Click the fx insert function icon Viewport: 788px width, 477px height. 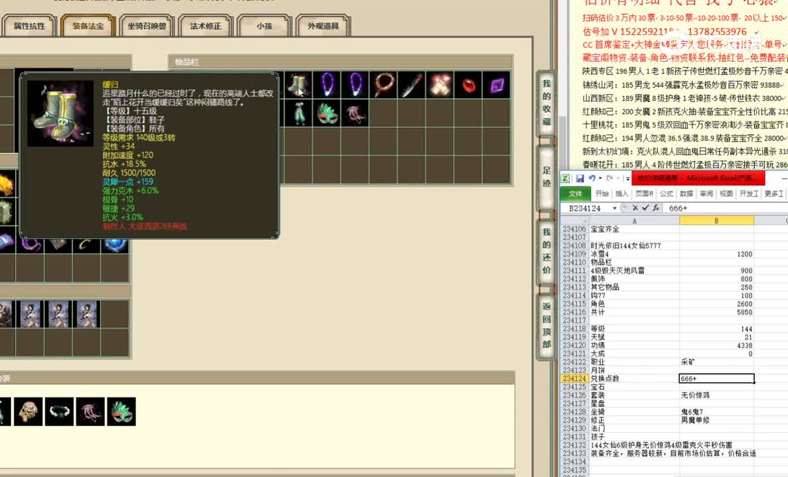656,208
